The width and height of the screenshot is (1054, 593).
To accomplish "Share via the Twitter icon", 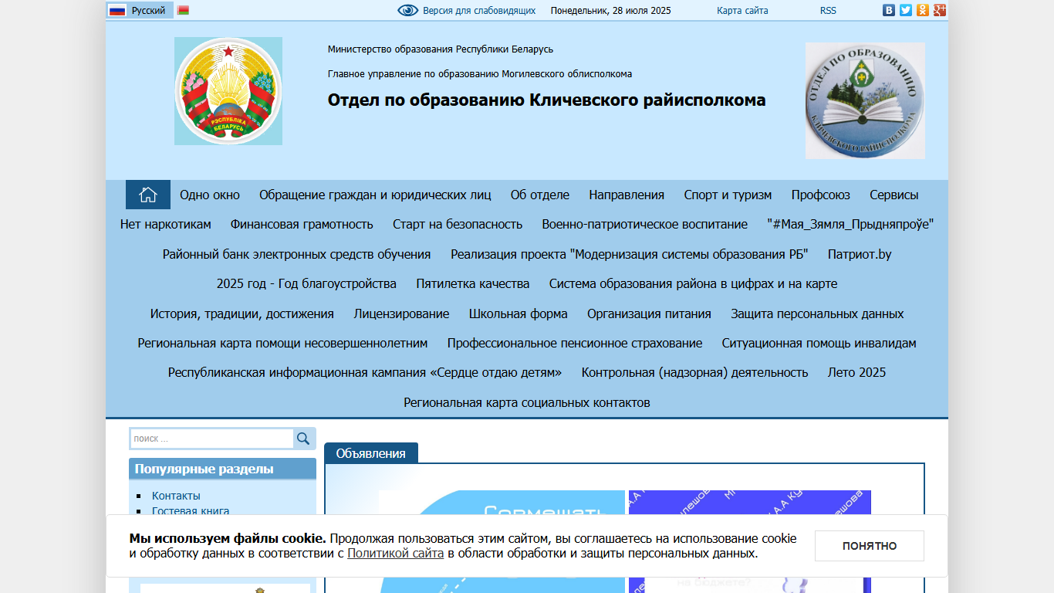I will coord(906,10).
